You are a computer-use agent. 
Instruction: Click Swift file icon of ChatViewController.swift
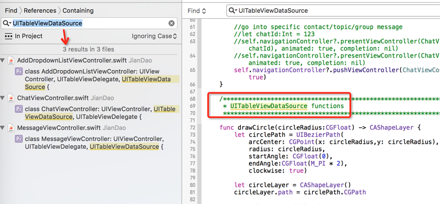tap(11, 98)
